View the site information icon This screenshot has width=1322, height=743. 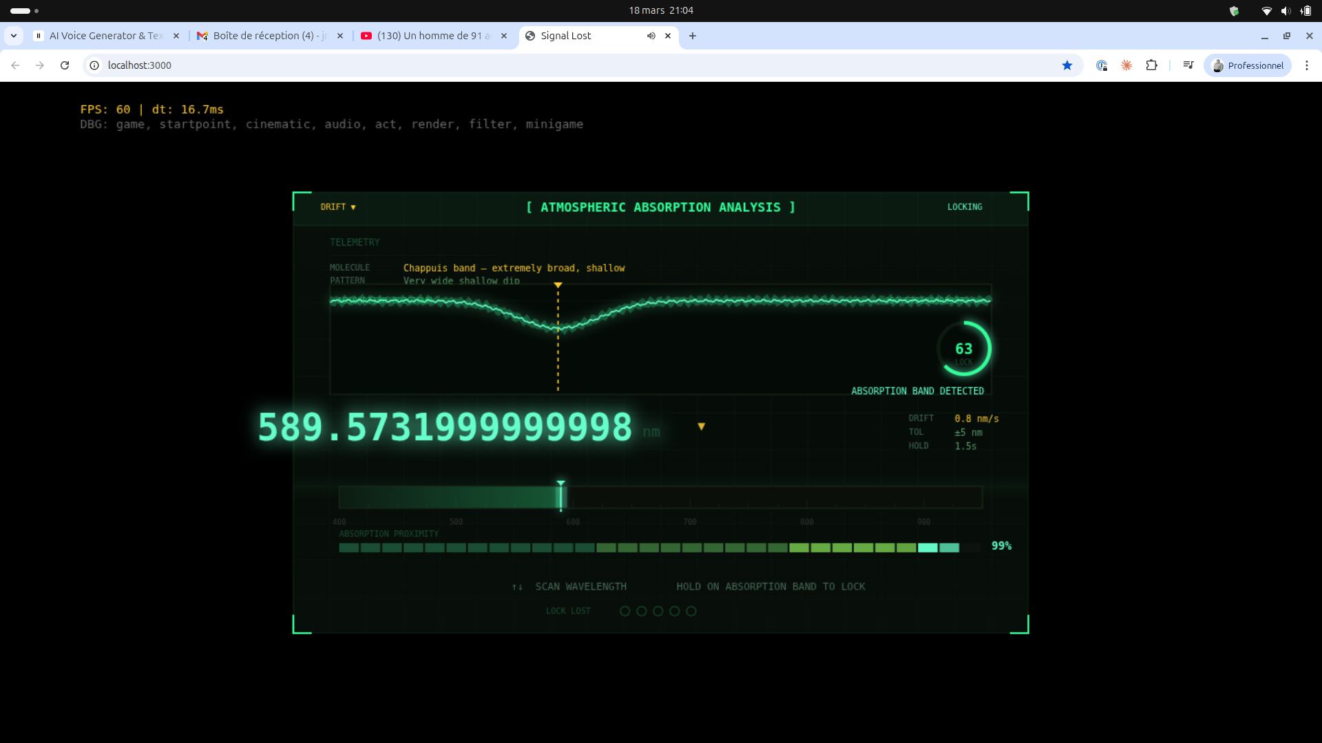click(94, 65)
